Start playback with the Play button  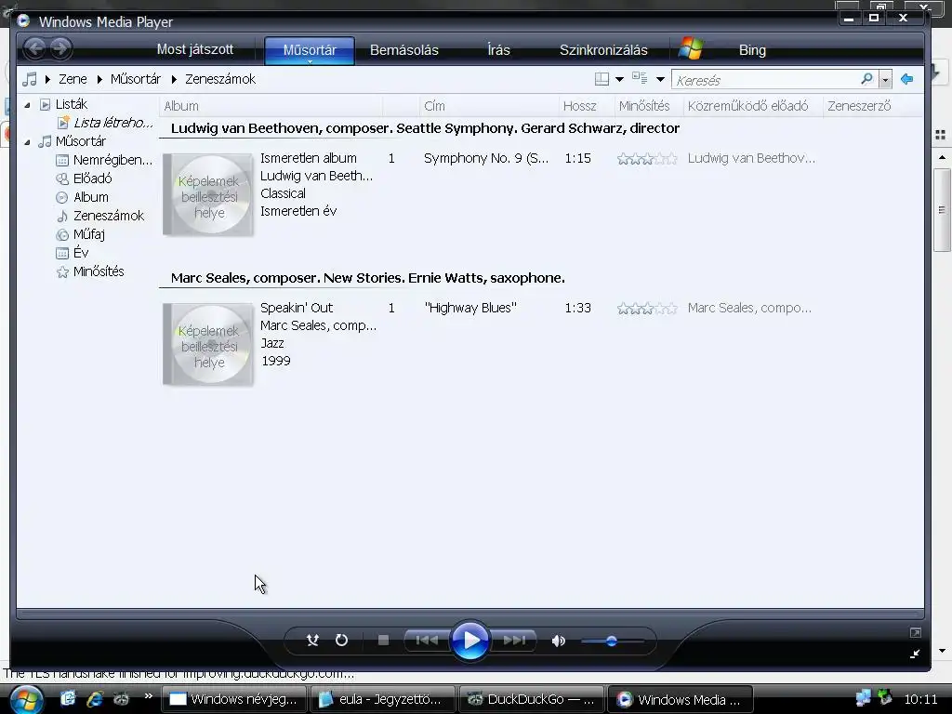[x=469, y=640]
